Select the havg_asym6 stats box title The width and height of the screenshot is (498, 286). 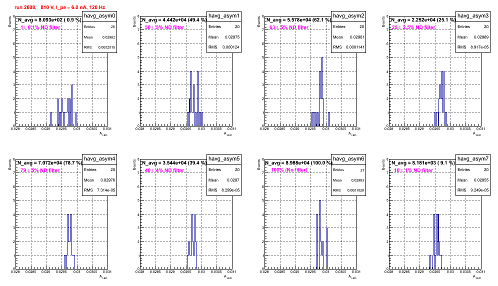coord(348,159)
